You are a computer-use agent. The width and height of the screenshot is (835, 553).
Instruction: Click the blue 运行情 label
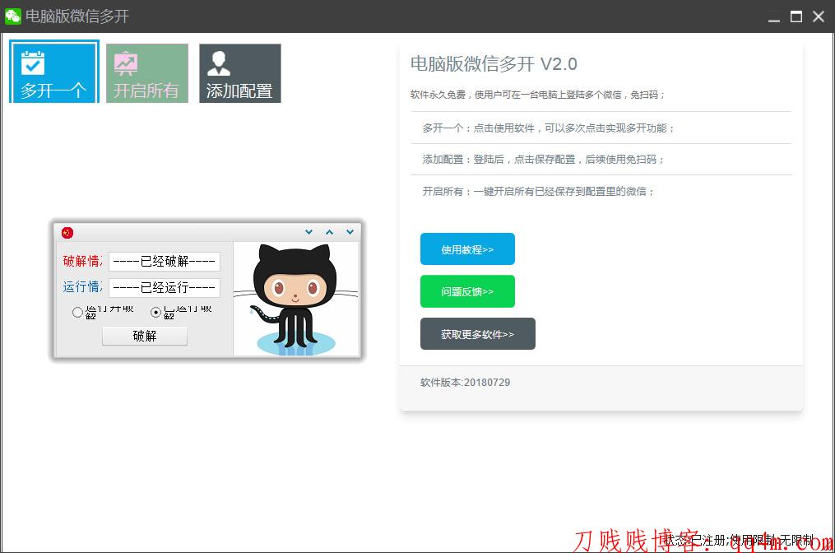point(82,287)
